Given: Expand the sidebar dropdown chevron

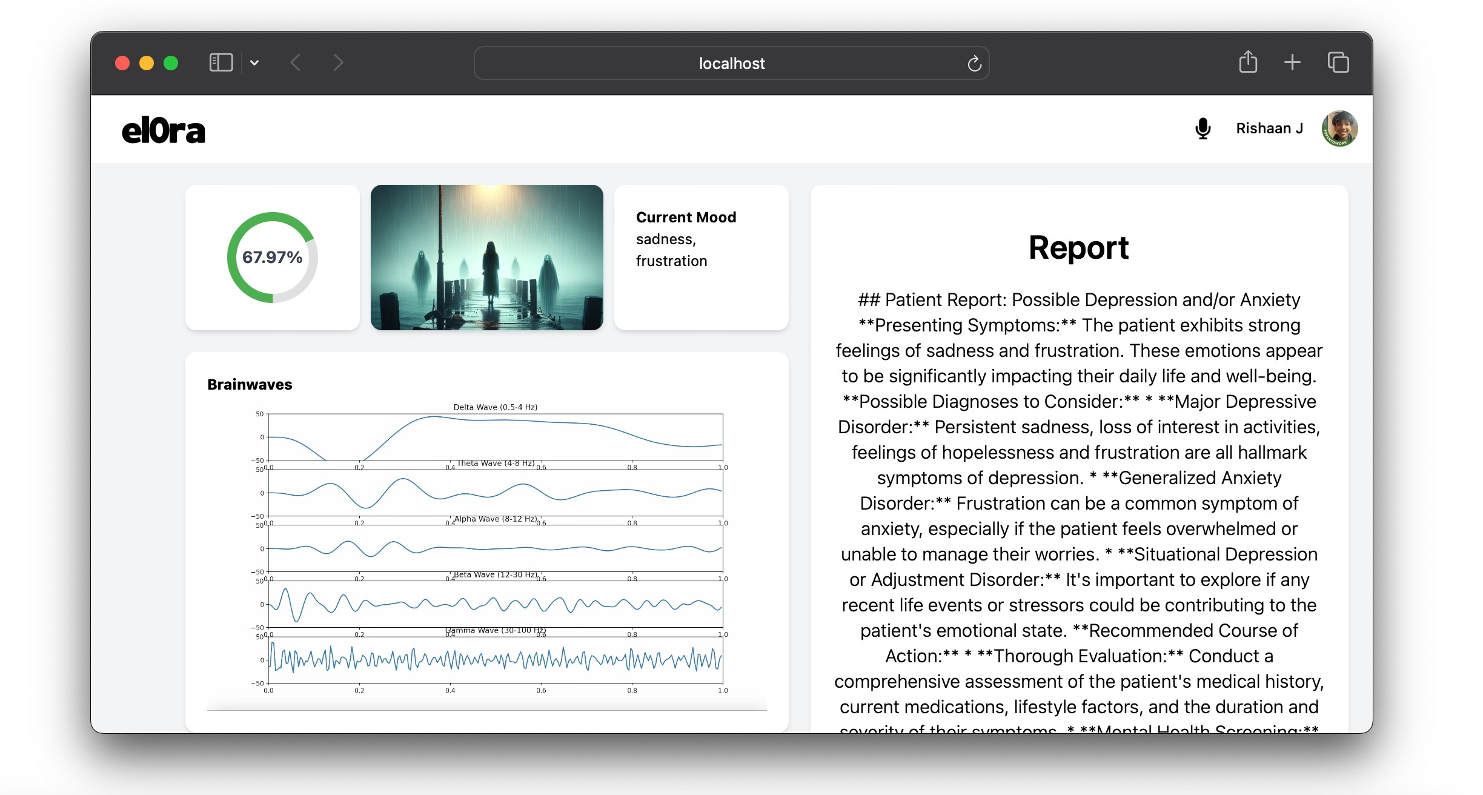Looking at the screenshot, I should [254, 62].
